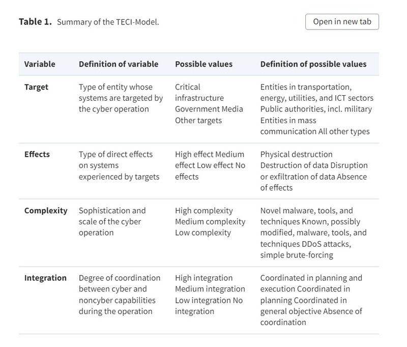
Task: Click the "Type of direct effects" definition cell
Action: coord(119,165)
